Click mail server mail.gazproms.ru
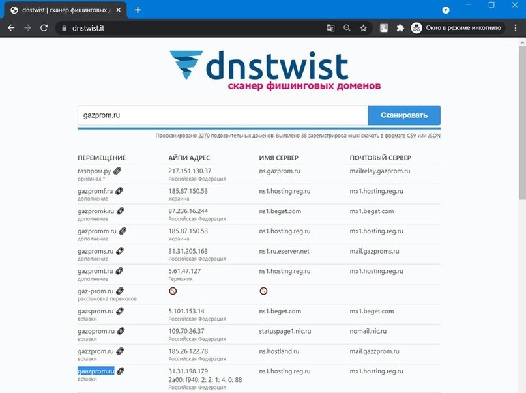This screenshot has height=393, width=526. (x=374, y=251)
